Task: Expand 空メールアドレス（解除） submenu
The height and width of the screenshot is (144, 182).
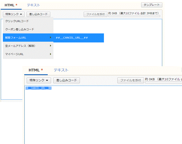Action: (28, 46)
